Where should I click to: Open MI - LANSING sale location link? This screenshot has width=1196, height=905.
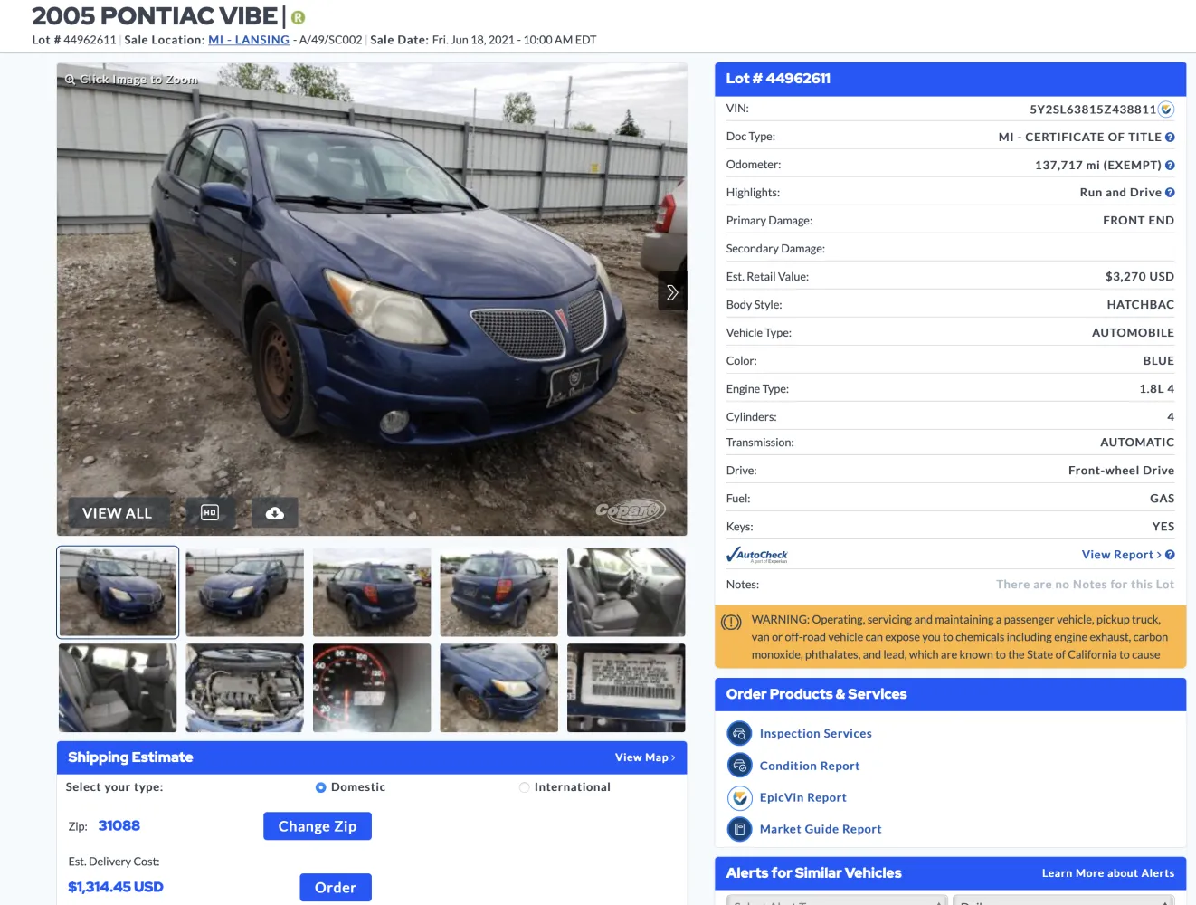pyautogui.click(x=249, y=40)
